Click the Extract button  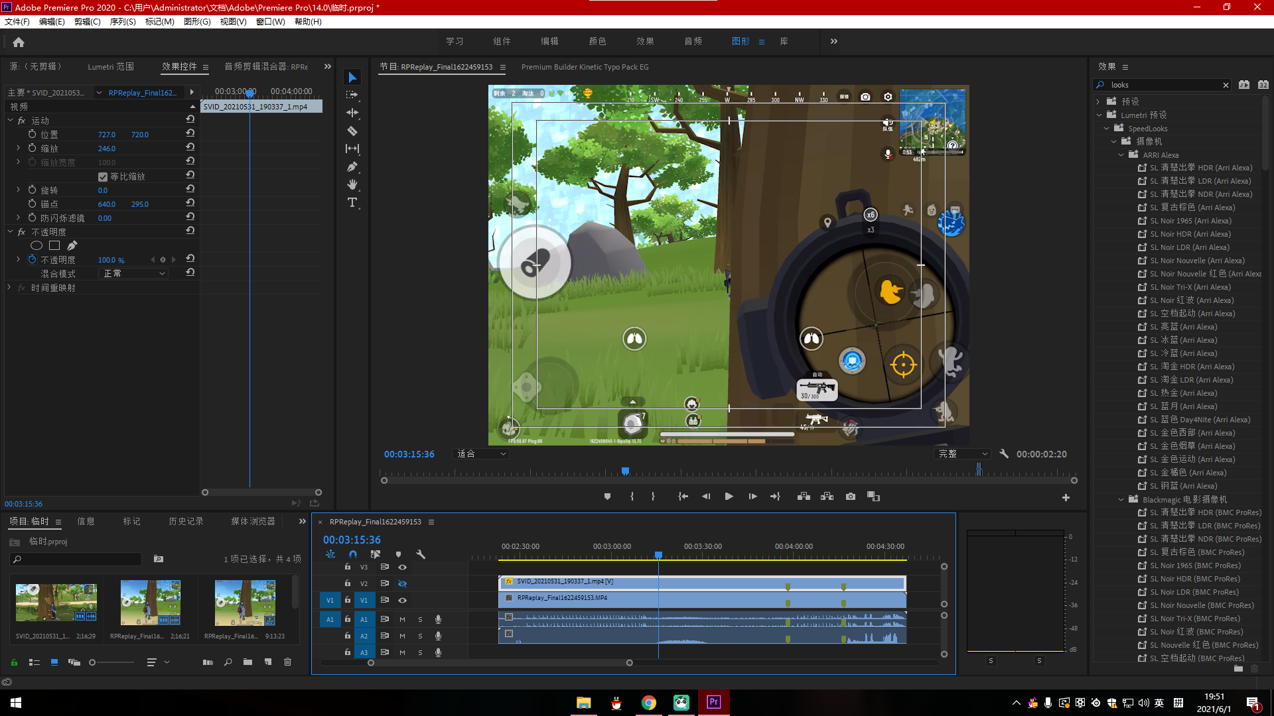coord(827,497)
